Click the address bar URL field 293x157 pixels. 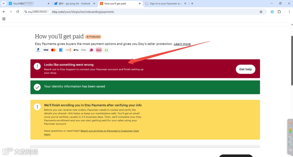click(x=145, y=12)
